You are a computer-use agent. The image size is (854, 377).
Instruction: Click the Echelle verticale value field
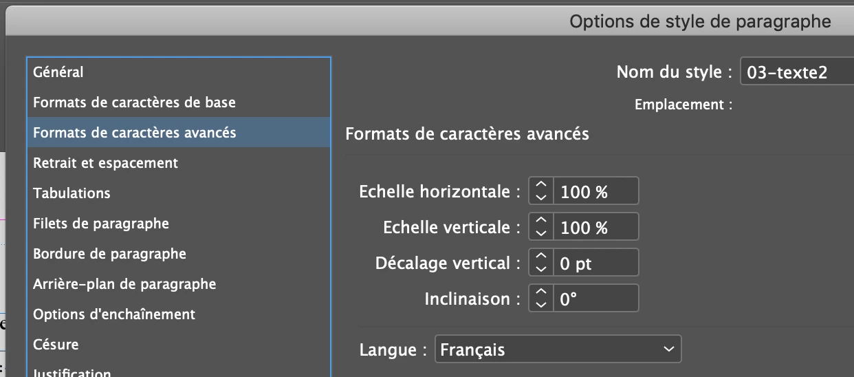(x=596, y=227)
